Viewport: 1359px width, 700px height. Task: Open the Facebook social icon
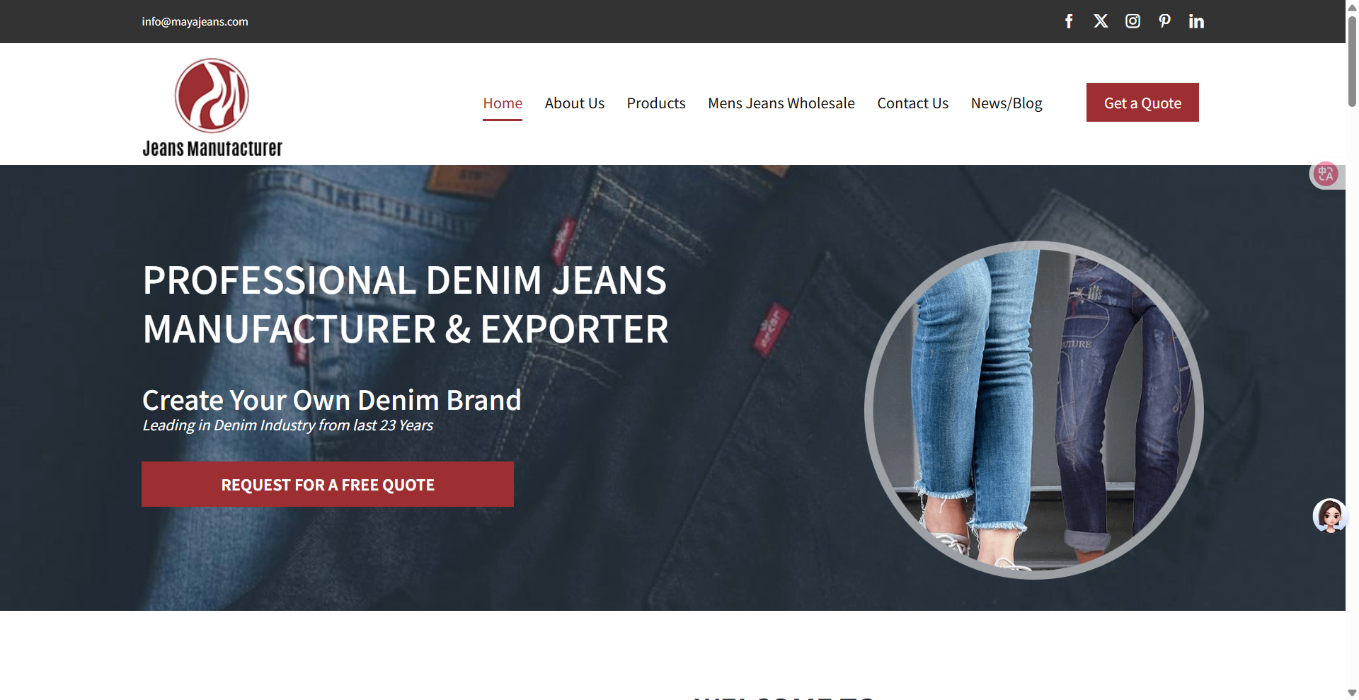point(1069,21)
